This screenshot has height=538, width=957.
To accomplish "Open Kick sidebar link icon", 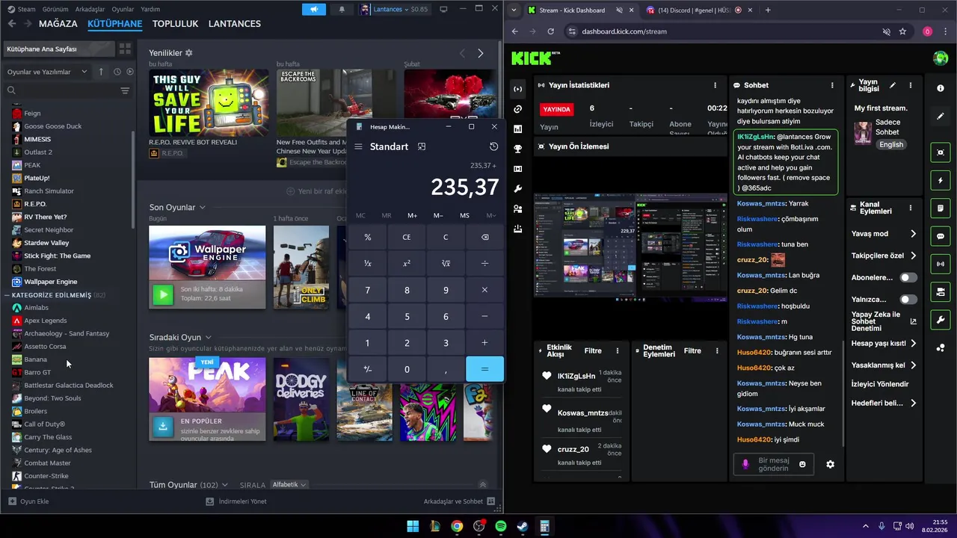I will 517,109.
